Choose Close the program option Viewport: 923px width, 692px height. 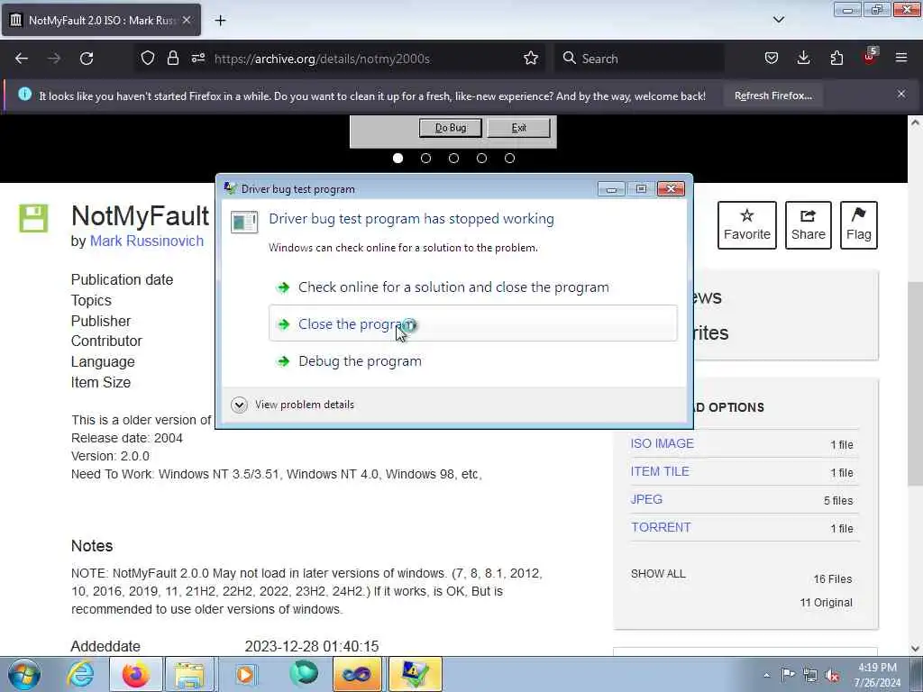472,323
